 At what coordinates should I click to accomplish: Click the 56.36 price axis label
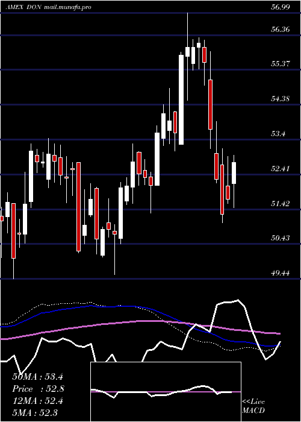tap(280, 29)
